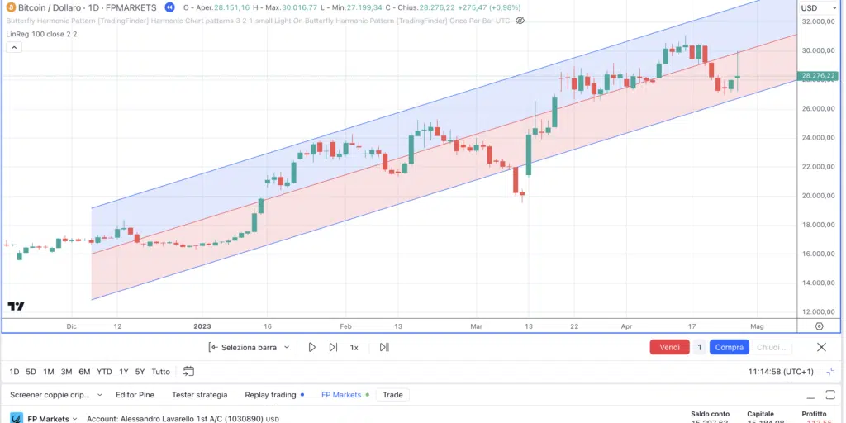The height and width of the screenshot is (423, 846).
Task: Toggle visibility of Butterfly Harmonic Pattern indicator
Action: pyautogui.click(x=520, y=21)
